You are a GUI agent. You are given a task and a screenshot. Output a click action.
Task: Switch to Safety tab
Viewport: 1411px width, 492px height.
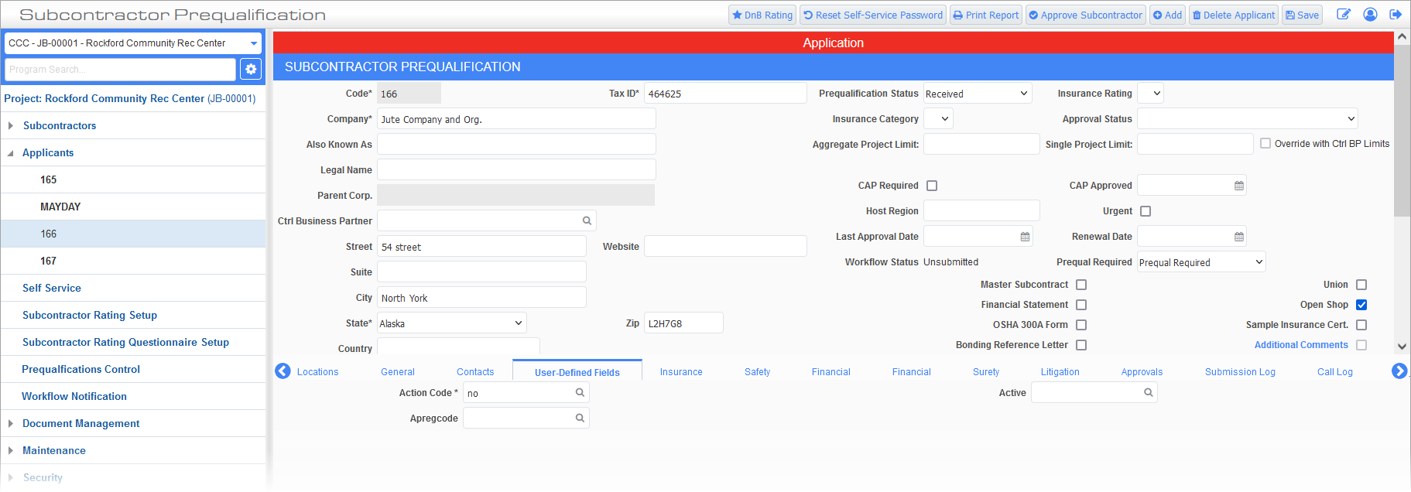click(x=758, y=372)
